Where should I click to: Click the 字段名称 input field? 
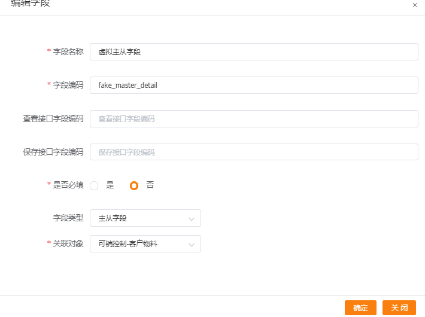point(254,52)
